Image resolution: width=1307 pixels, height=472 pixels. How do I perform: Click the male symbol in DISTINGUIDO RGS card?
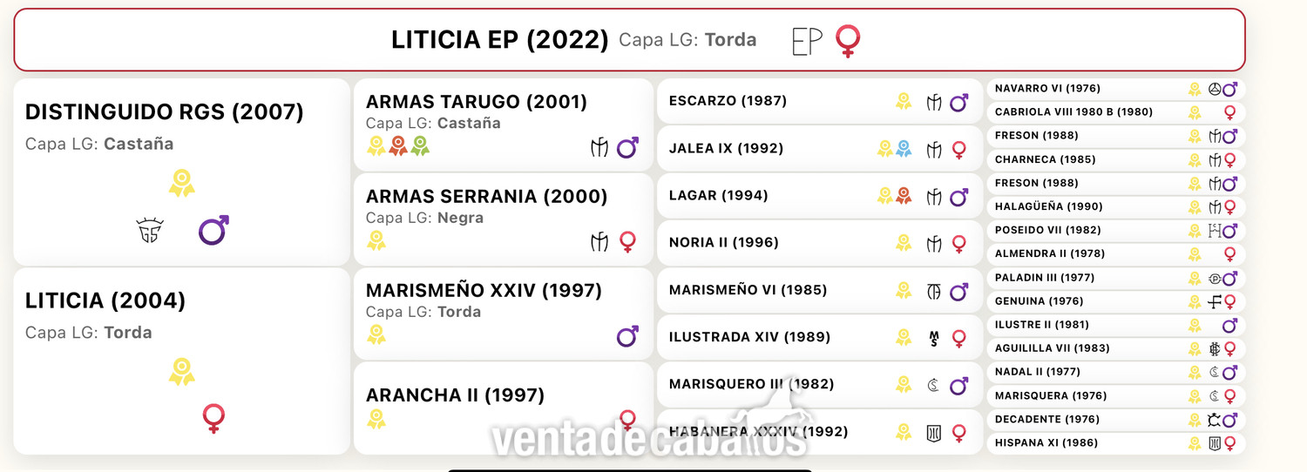click(x=213, y=231)
